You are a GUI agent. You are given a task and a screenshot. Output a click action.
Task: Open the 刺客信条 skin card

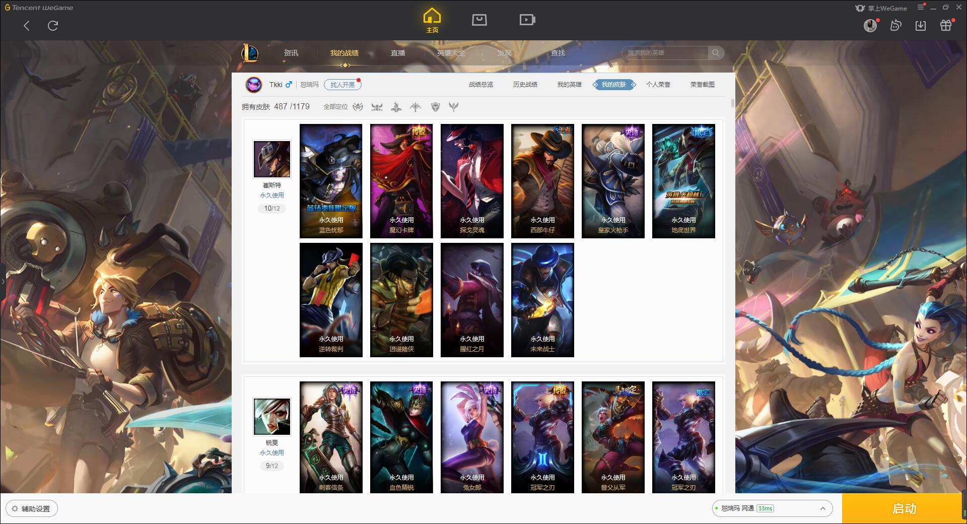(331, 437)
